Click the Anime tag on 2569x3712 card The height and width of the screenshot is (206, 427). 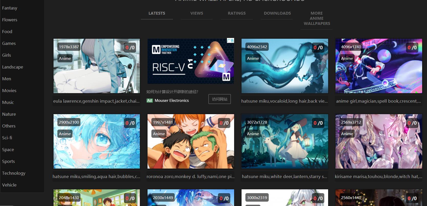pos(347,134)
